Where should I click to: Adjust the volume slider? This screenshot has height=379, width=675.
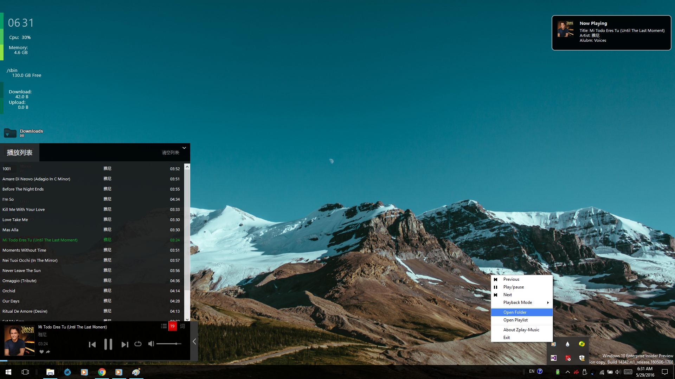(x=169, y=344)
